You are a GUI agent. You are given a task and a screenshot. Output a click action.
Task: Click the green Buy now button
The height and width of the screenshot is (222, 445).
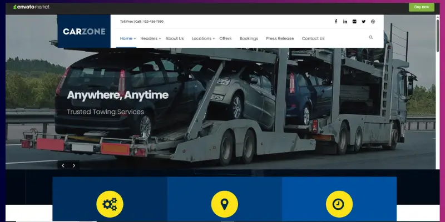422,7
